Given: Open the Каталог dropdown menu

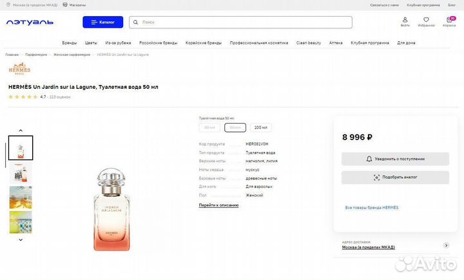Looking at the screenshot, I should (102, 22).
